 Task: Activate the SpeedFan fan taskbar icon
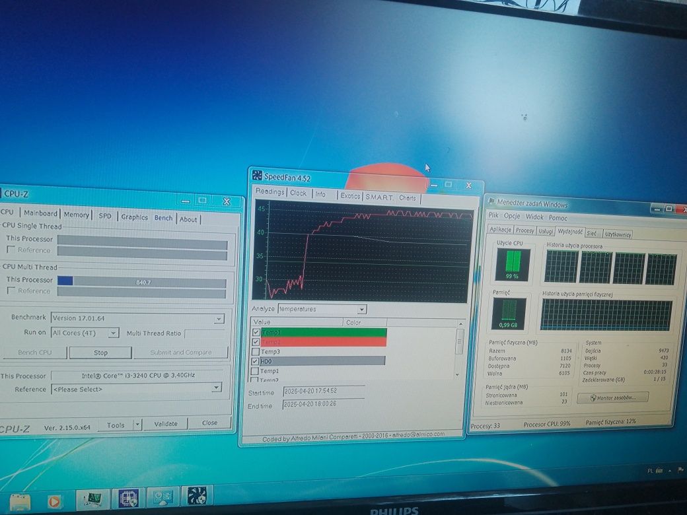tap(197, 496)
